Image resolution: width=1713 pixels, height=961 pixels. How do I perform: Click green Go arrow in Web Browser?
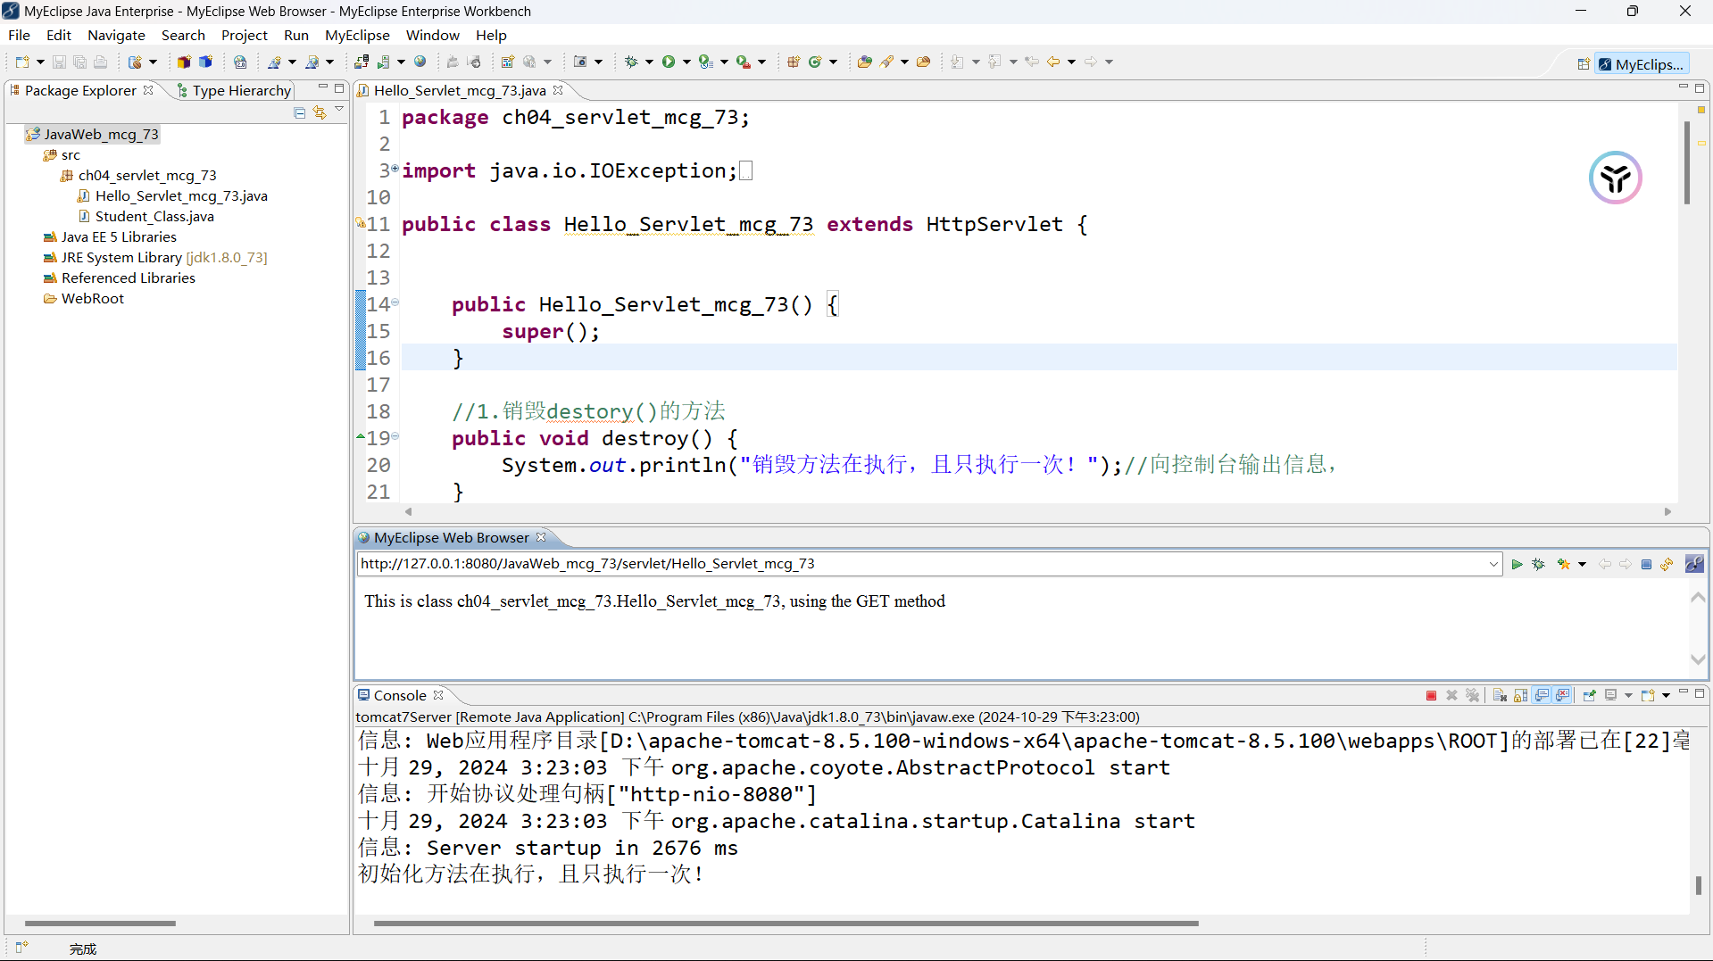(1517, 564)
